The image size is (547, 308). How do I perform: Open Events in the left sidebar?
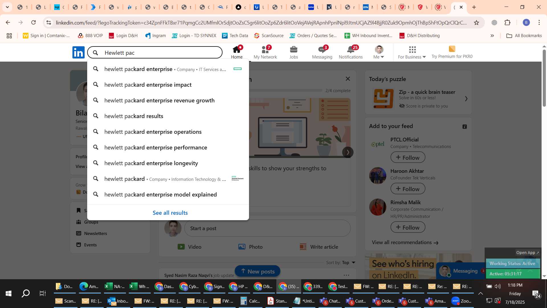[x=86, y=245]
